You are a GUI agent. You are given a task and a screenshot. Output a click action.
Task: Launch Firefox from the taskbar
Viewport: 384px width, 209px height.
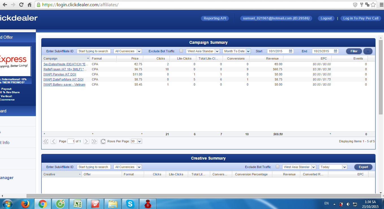coord(26,204)
